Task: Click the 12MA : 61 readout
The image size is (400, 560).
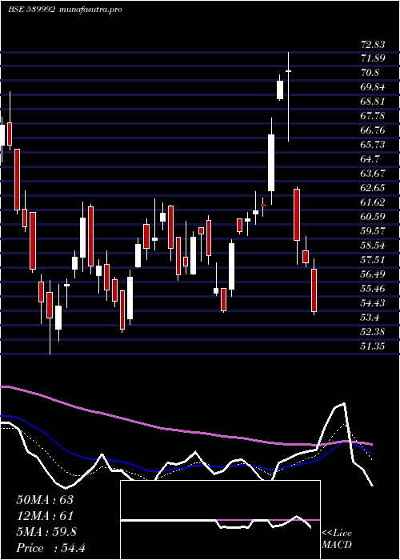Action: coord(45,515)
